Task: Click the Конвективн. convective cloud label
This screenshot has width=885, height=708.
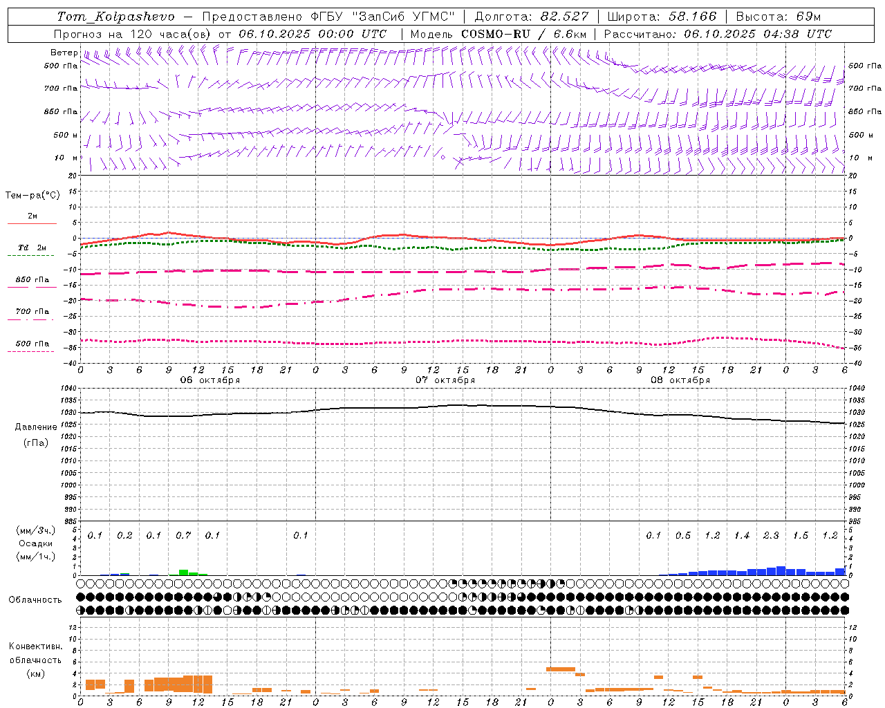Action: point(36,646)
